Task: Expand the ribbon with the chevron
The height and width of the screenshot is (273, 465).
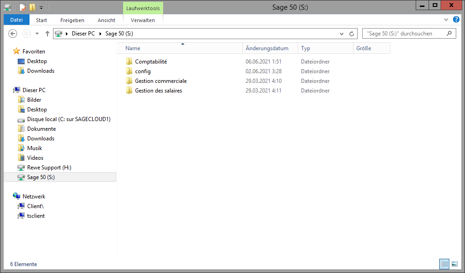Action: click(446, 20)
